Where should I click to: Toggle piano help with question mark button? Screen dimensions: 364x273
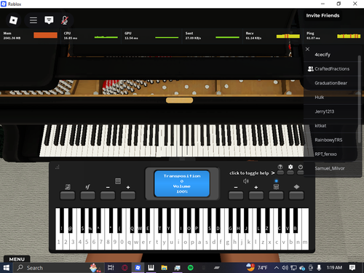(280, 173)
